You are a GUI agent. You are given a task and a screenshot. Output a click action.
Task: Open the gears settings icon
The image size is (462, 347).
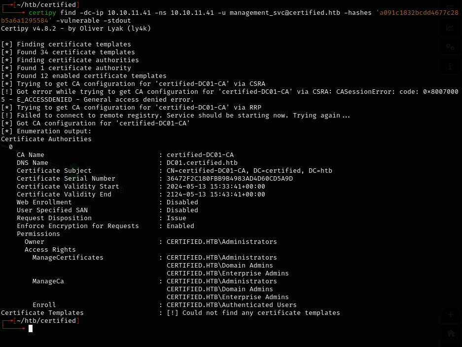(x=450, y=46)
